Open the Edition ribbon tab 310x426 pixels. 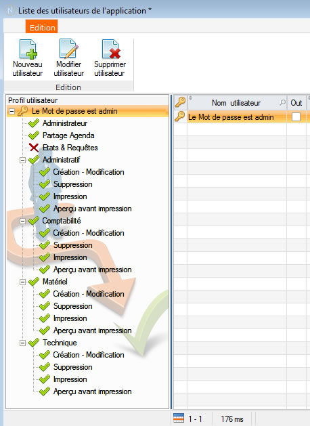42,28
